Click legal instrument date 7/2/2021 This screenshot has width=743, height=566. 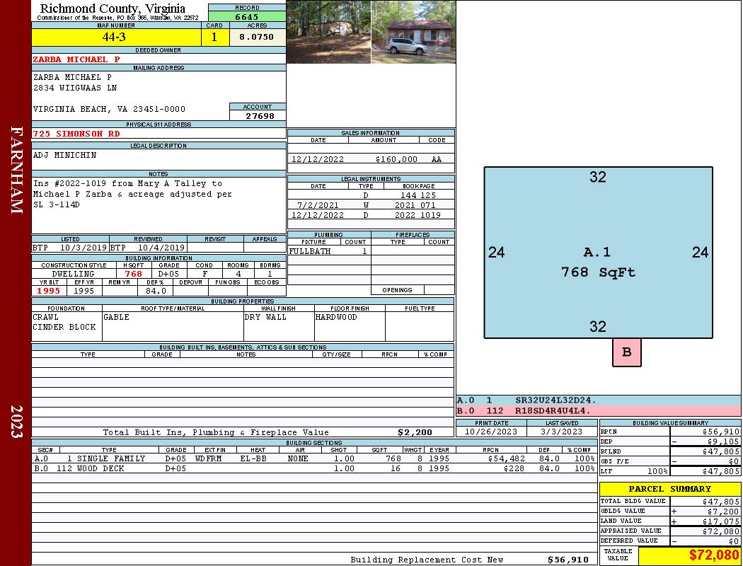(318, 205)
